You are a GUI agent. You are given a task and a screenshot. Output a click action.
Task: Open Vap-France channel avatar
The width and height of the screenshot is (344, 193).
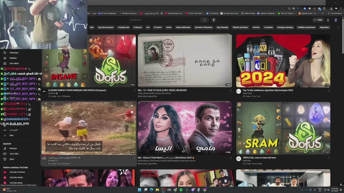(238, 91)
